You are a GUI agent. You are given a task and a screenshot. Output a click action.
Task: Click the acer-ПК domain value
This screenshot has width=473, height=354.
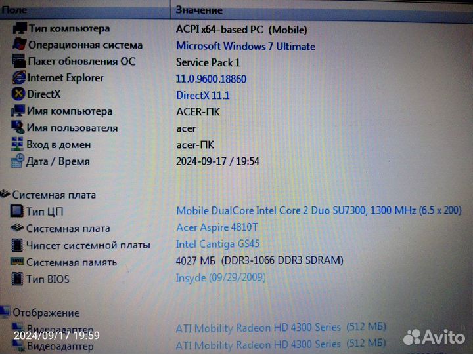click(x=195, y=145)
